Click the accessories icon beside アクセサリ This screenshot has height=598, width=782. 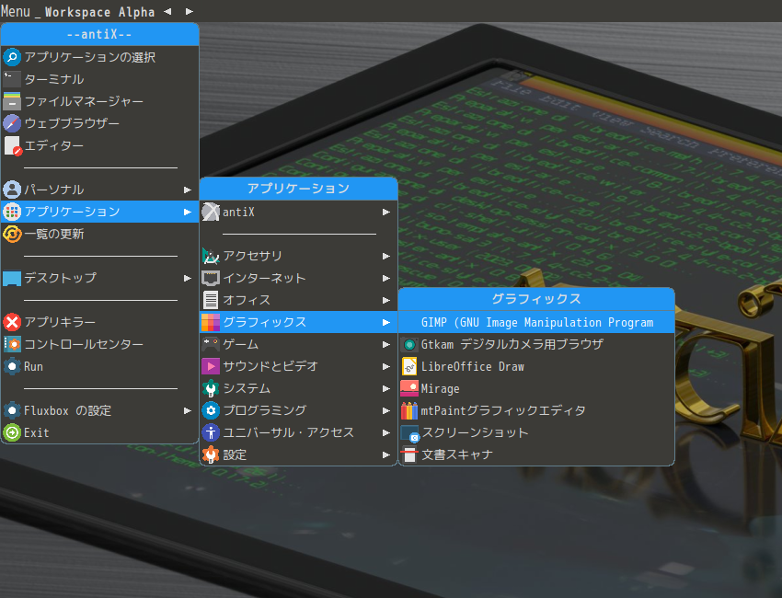(211, 256)
